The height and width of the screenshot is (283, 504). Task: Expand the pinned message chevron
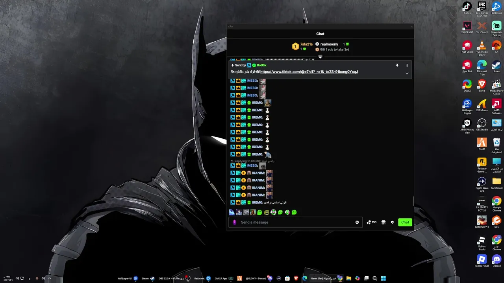click(x=407, y=73)
